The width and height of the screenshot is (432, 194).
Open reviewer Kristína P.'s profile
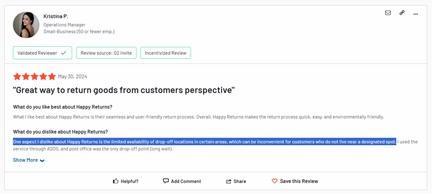click(x=55, y=16)
